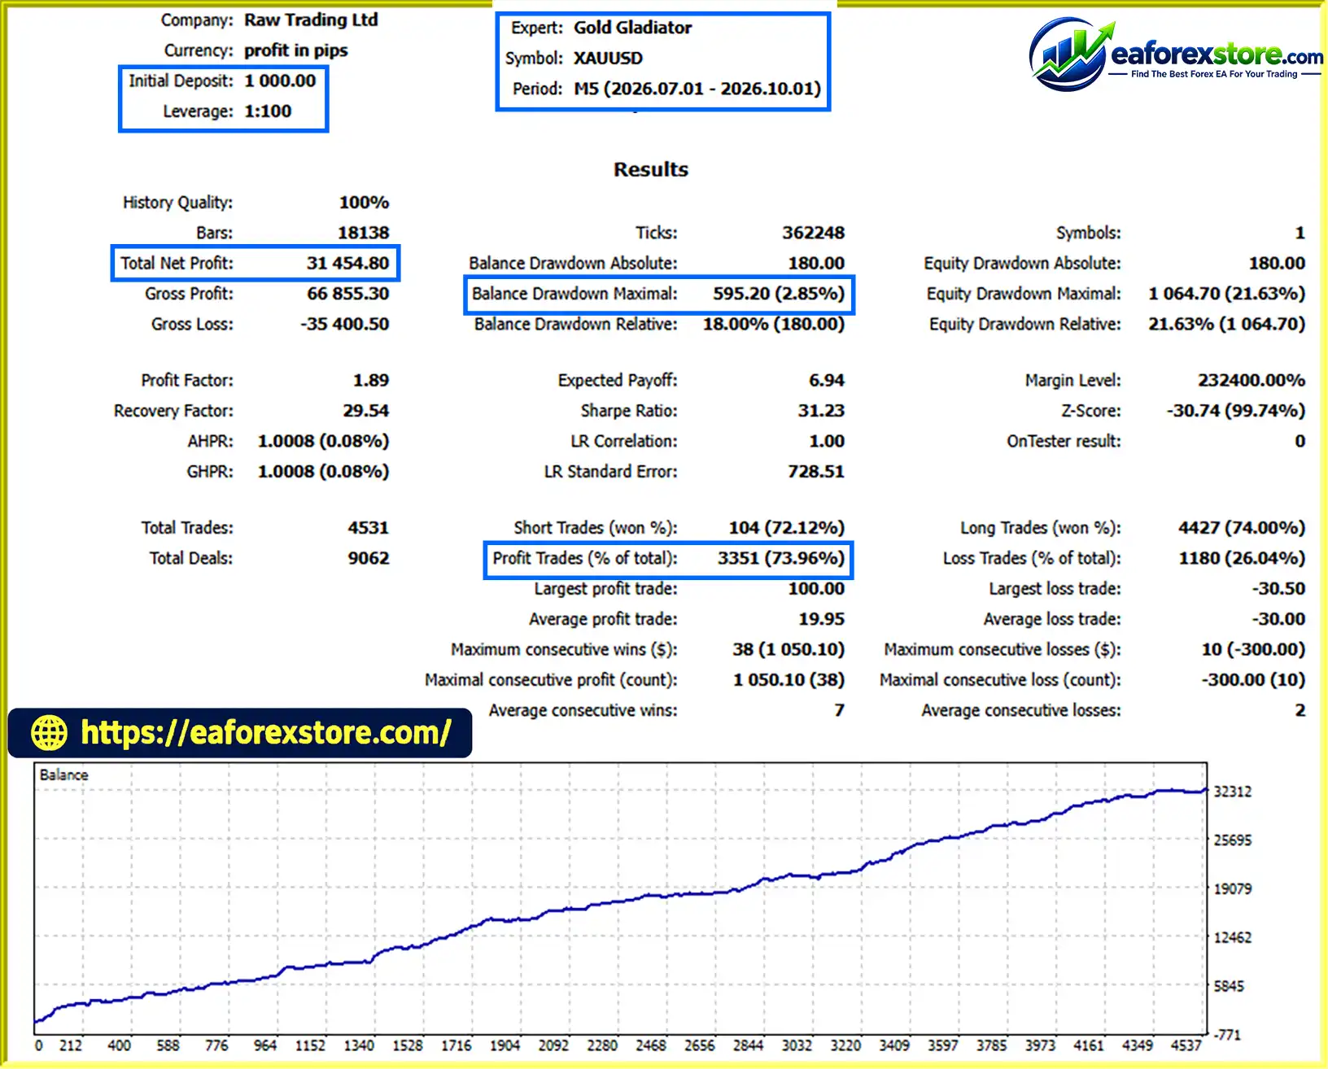
Task: Click the eaforexstore chart logo icon
Action: [x=1069, y=54]
